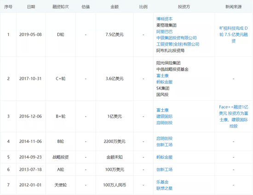Viewport: 253px width, 195px height.
Task: Select the amount 2200万美元
Action: 115,141
